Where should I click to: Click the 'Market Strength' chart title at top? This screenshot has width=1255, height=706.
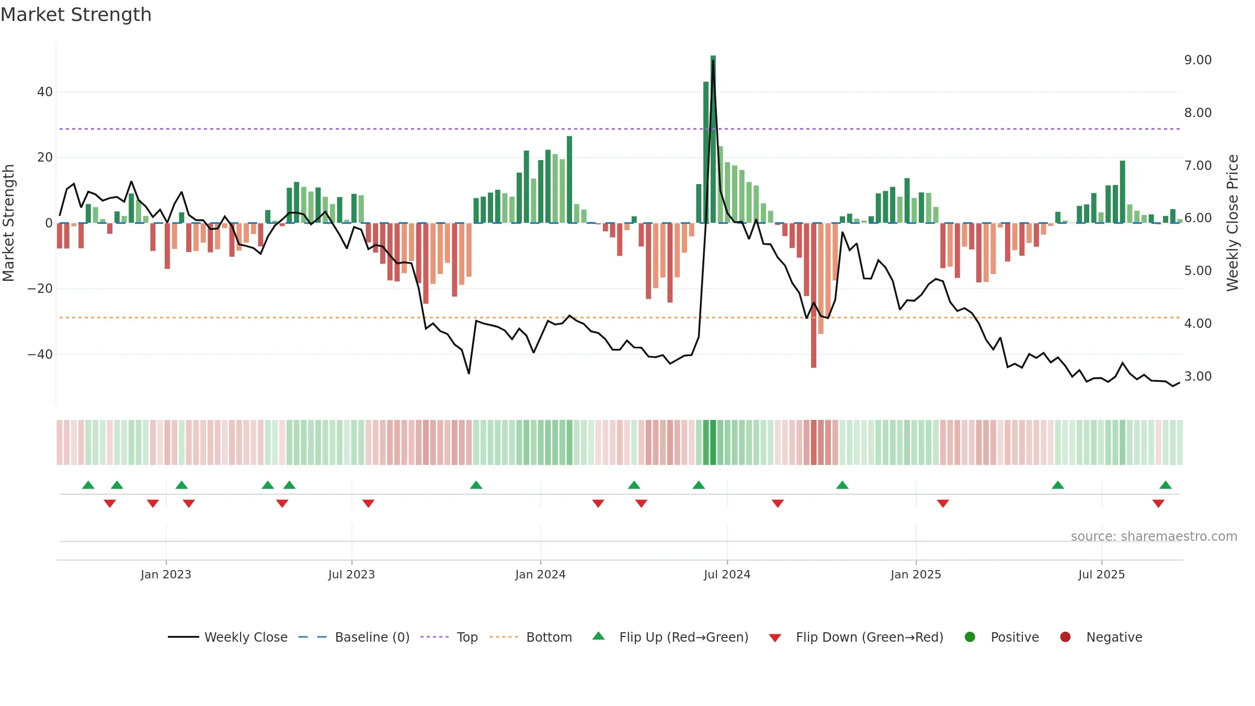[76, 15]
